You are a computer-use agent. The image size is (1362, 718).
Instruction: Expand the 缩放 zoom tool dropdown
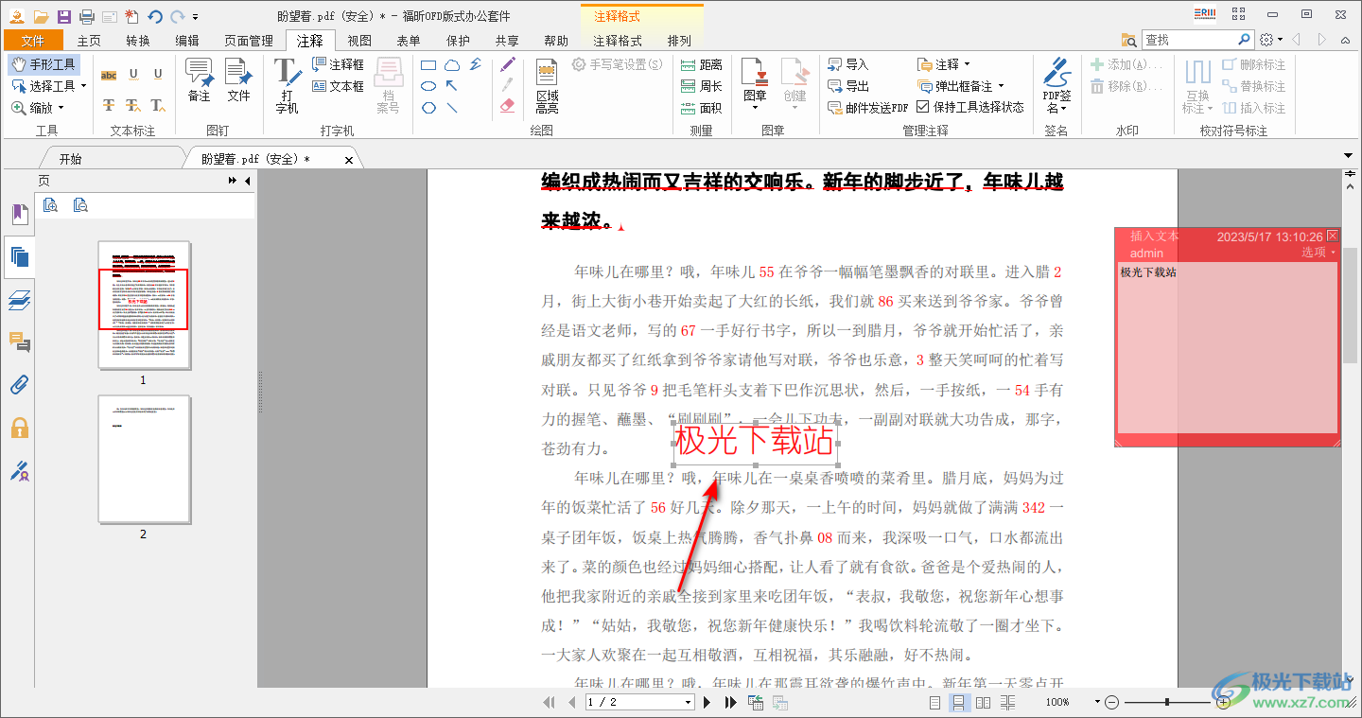pyautogui.click(x=61, y=108)
